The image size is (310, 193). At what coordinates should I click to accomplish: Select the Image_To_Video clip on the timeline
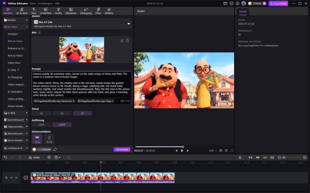103,178
